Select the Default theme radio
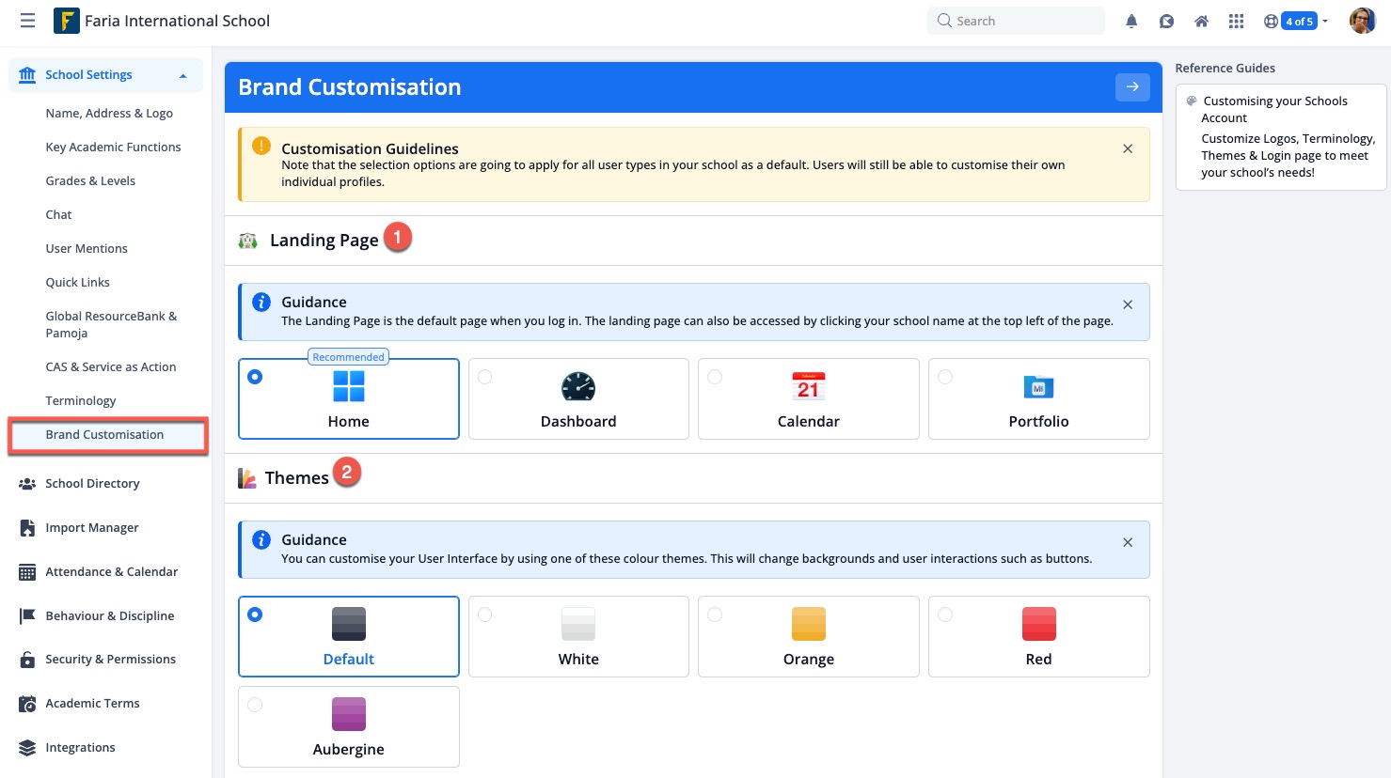Screen dimensions: 1391x778 tap(255, 615)
